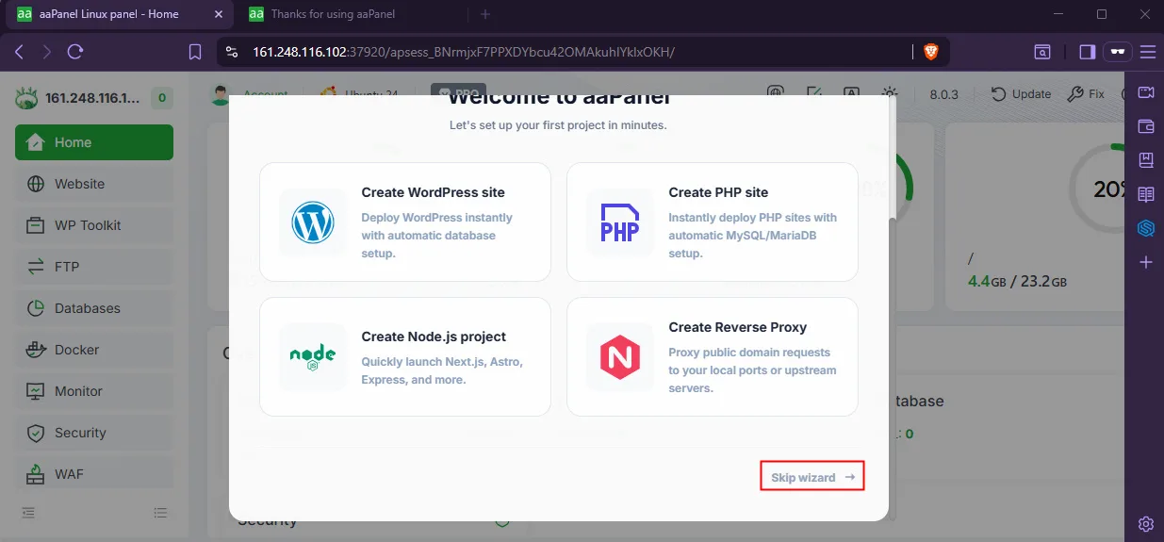Screen dimensions: 1164x542
Task: Open WAF in the sidebar
Action: point(94,474)
